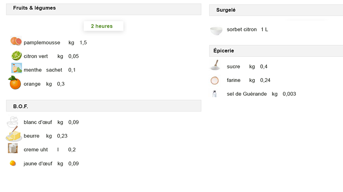Collapse the Surgelé section header
Image resolution: width=343 pixels, height=192 pixels.
click(x=276, y=10)
